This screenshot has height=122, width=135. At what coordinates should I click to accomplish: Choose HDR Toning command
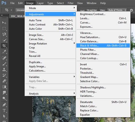pyautogui.click(x=103, y=91)
